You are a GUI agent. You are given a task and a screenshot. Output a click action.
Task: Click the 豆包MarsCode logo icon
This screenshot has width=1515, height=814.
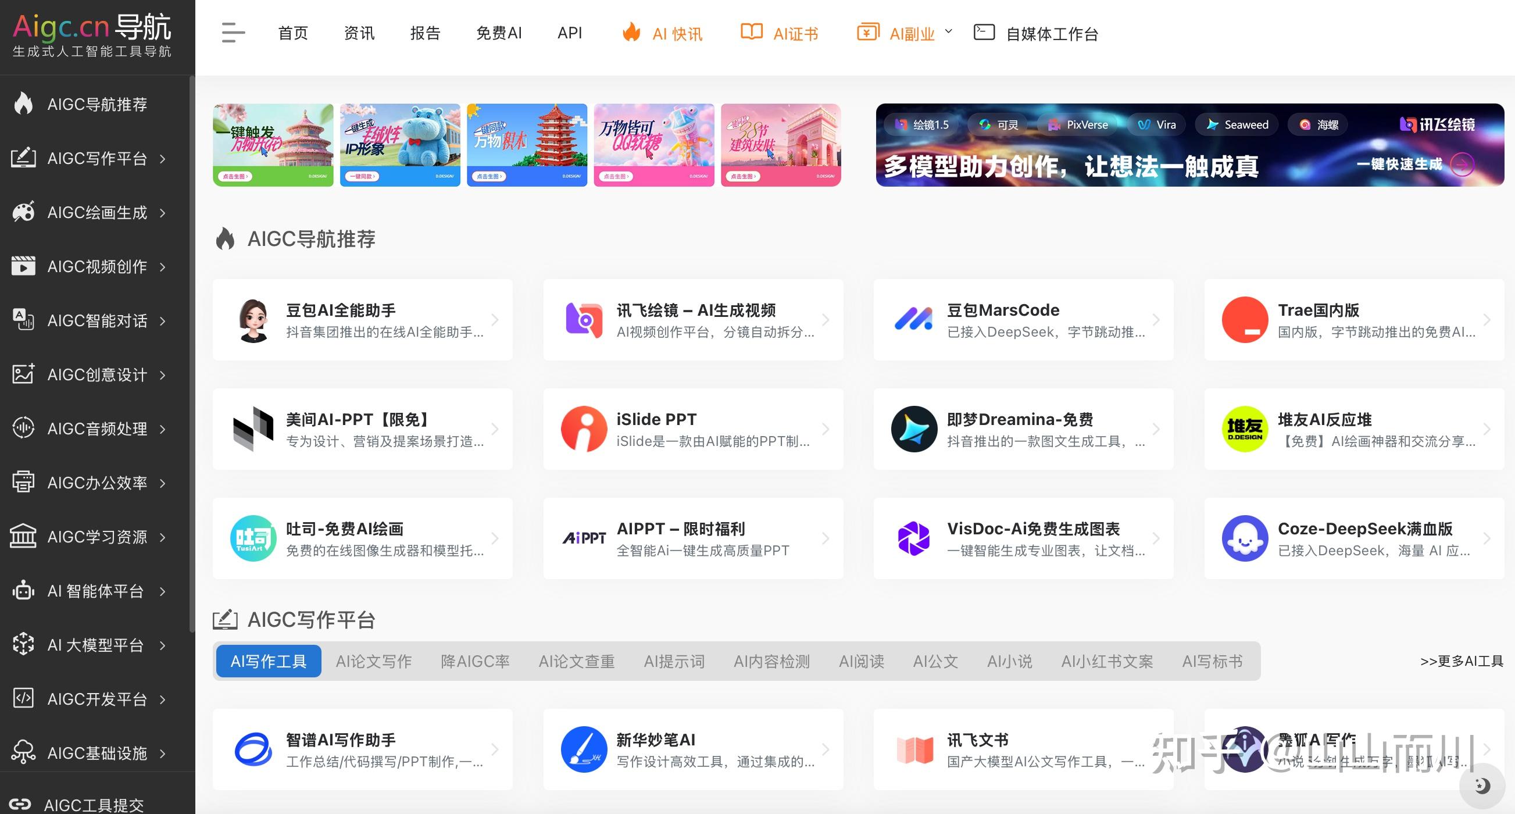point(914,319)
